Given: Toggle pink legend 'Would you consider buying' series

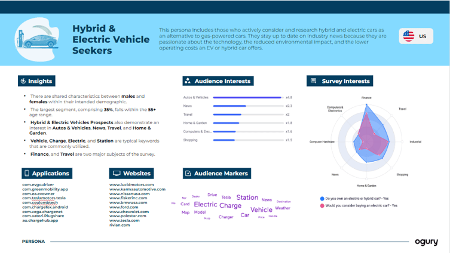Looking at the screenshot, I should [x=323, y=206].
